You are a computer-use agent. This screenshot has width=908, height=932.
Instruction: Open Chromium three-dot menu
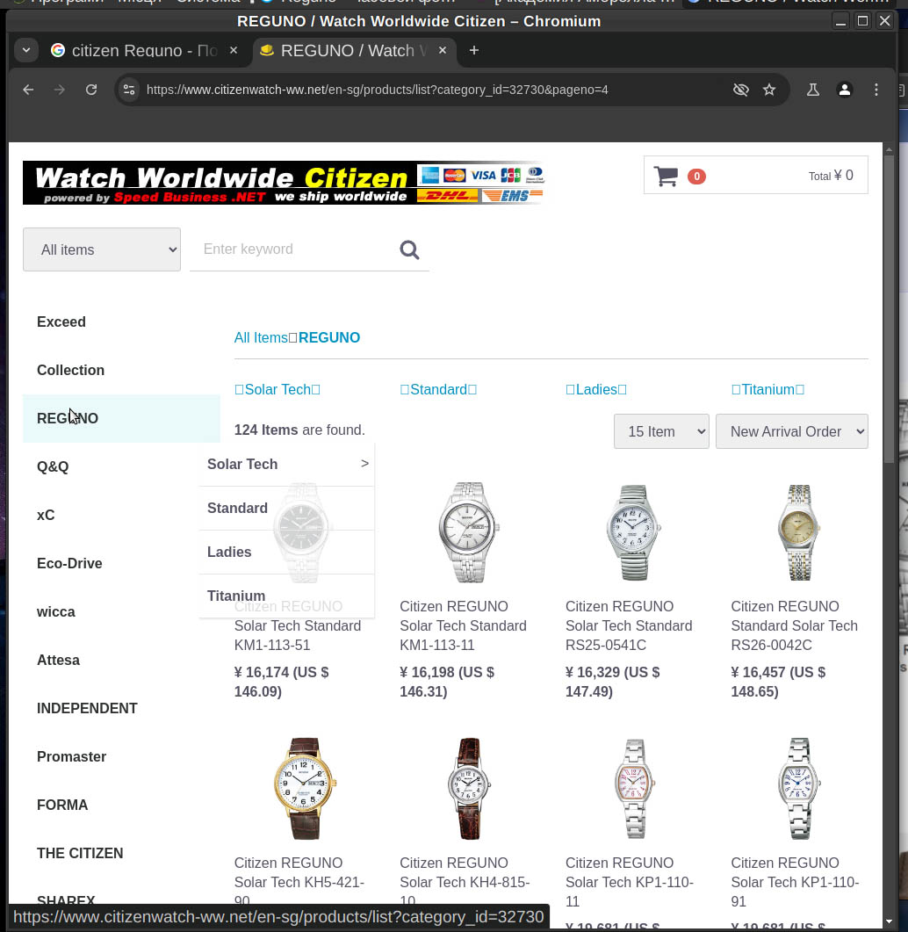tap(876, 90)
